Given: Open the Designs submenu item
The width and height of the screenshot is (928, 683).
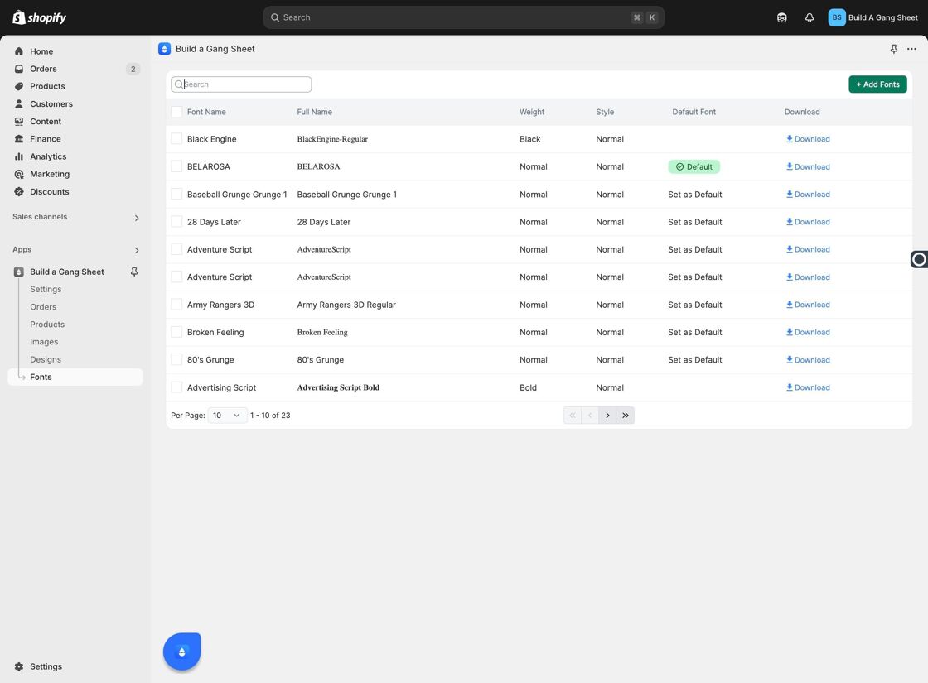Looking at the screenshot, I should coord(46,359).
